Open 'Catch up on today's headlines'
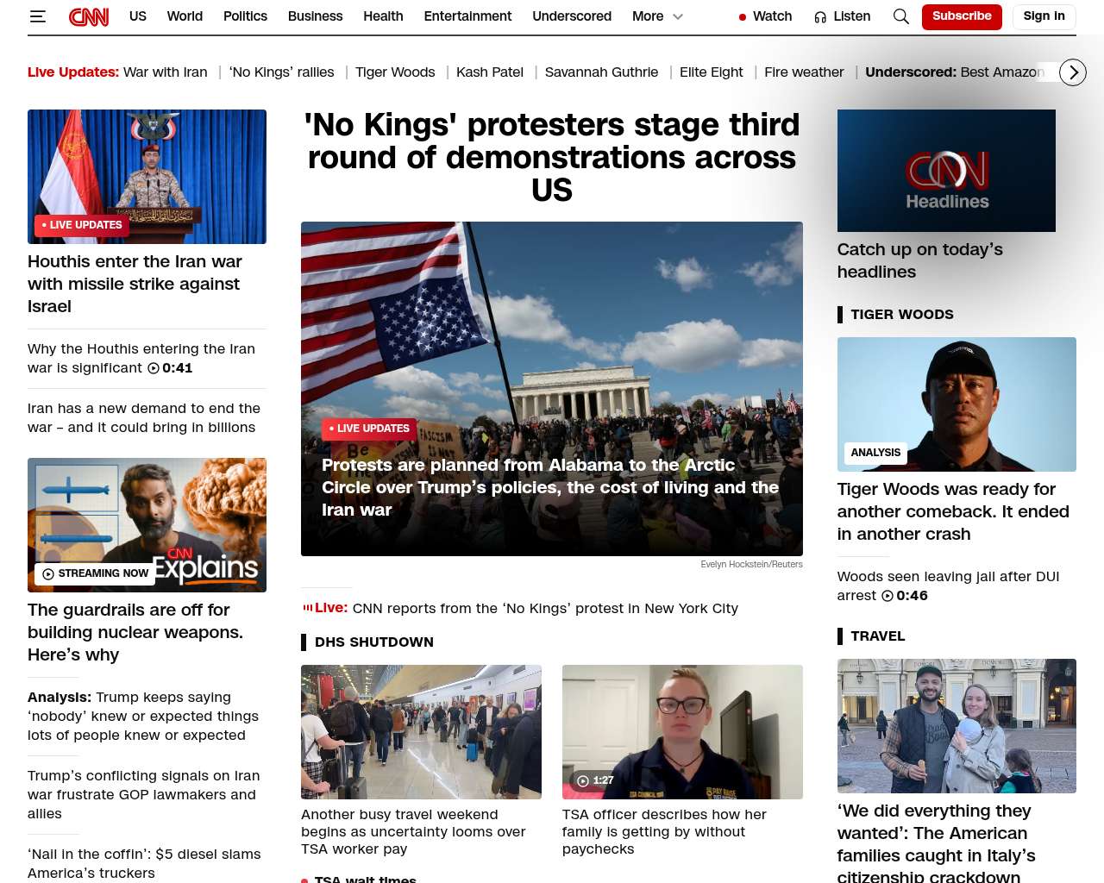1104x883 pixels. [920, 260]
